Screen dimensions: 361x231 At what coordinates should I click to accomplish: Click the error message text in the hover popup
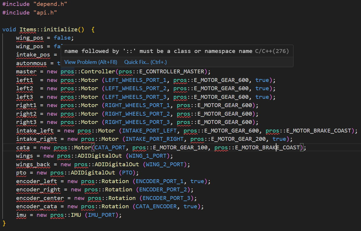coord(158,51)
